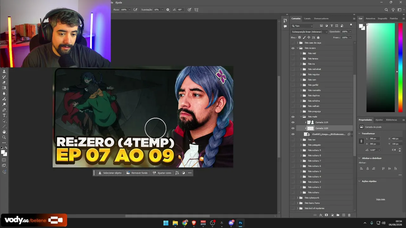Toggle the layer filter on/off switch
This screenshot has height=228, width=406.
(x=351, y=25)
